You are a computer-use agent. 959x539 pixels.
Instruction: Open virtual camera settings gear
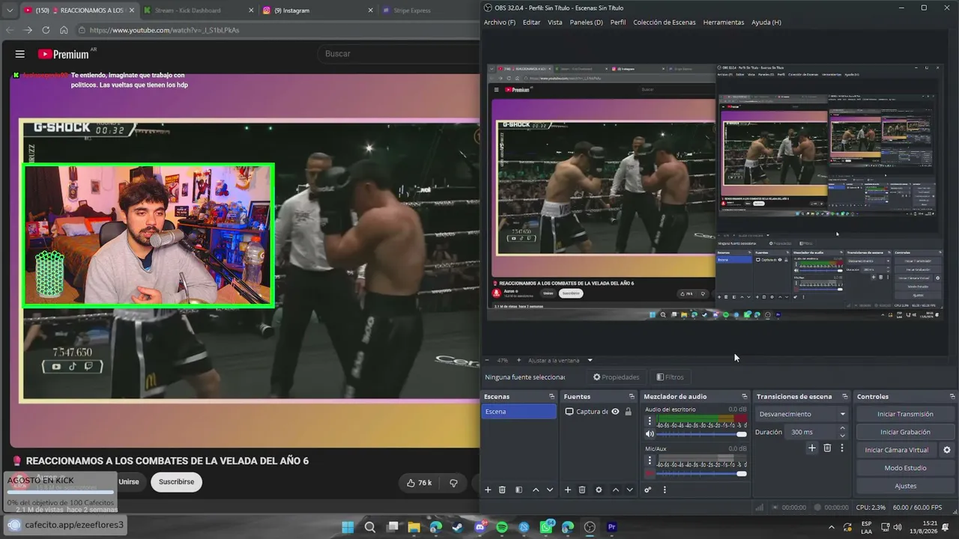point(947,450)
